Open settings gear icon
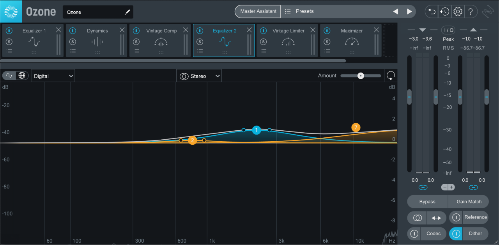Image resolution: width=499 pixels, height=245 pixels. pos(458,12)
